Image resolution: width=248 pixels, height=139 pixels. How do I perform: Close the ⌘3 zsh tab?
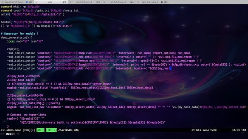[x=71, y=2]
